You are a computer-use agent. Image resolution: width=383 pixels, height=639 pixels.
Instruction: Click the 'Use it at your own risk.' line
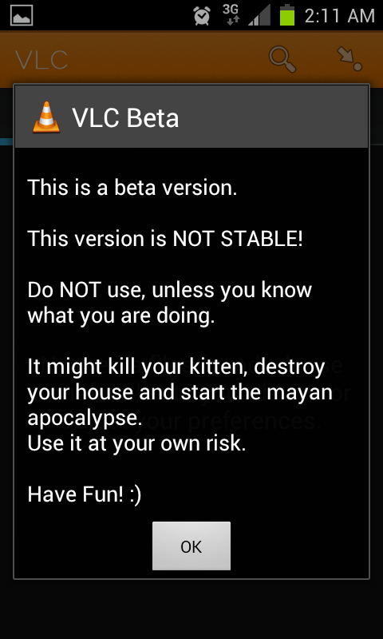136,444
